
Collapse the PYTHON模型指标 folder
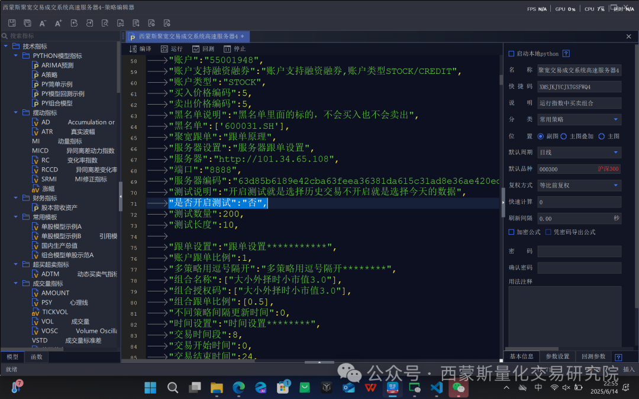click(x=15, y=56)
